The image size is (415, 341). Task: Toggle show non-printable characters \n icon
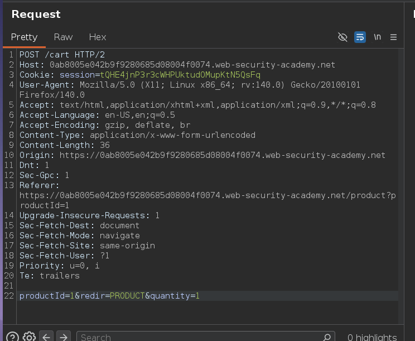pos(377,37)
